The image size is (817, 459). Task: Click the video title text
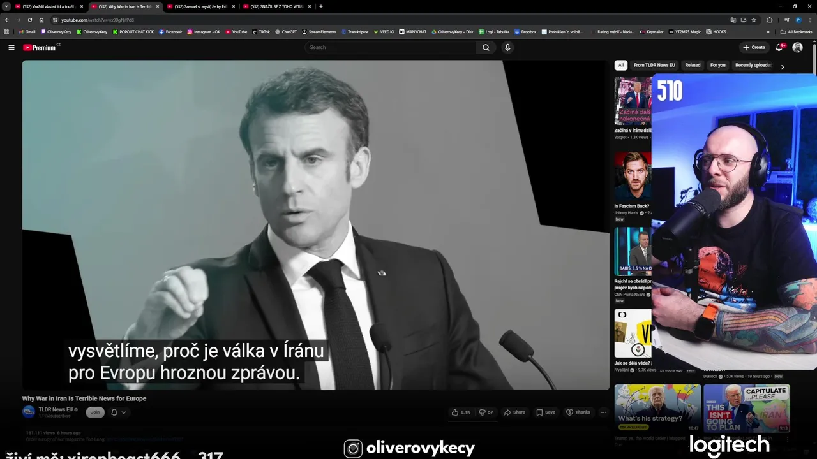tap(84, 398)
